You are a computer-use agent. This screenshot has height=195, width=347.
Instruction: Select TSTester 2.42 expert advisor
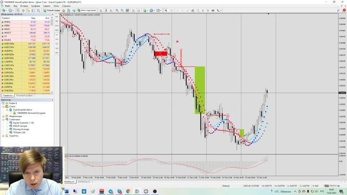click(19, 132)
